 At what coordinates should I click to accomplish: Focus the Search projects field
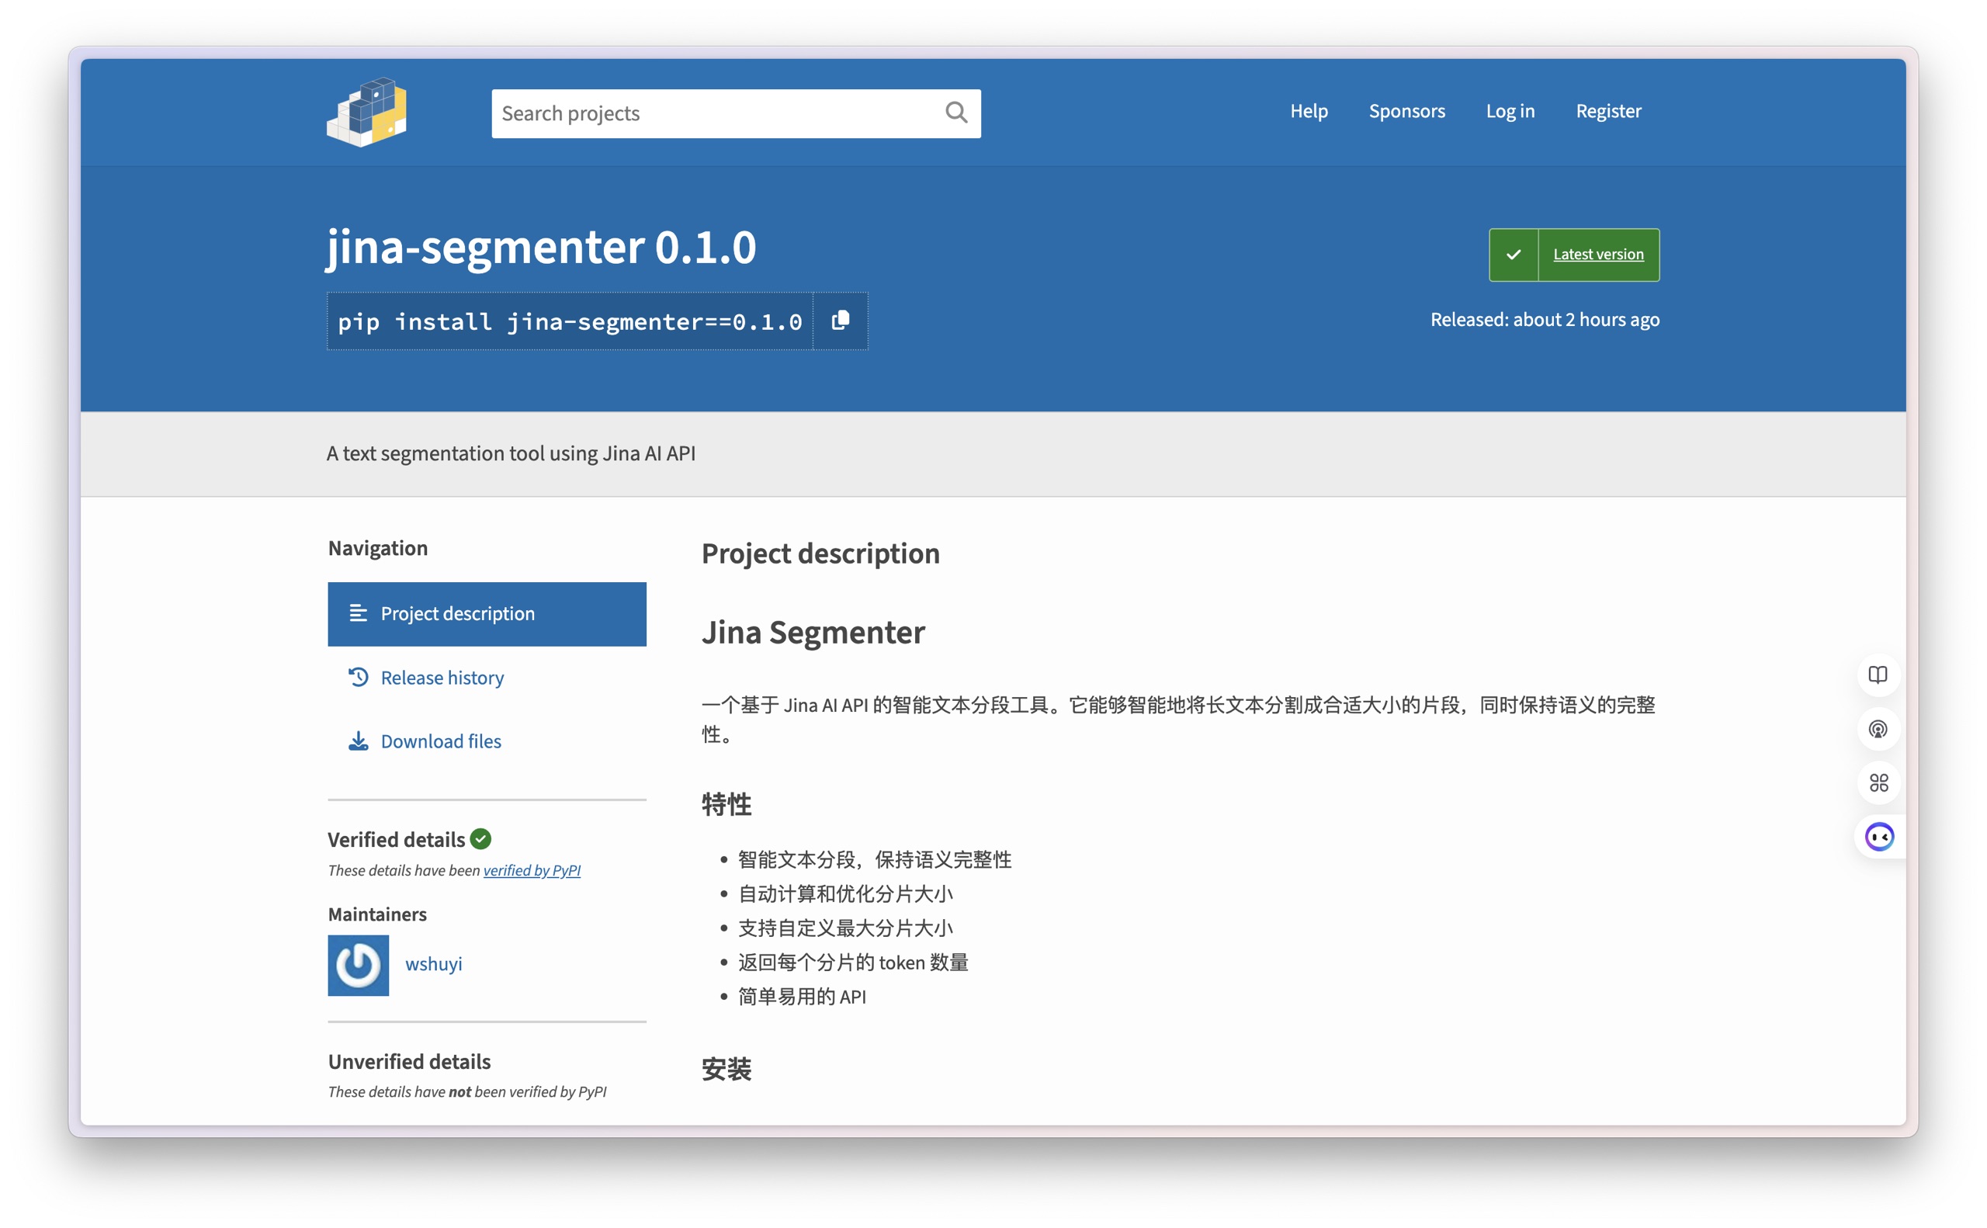[x=715, y=113]
